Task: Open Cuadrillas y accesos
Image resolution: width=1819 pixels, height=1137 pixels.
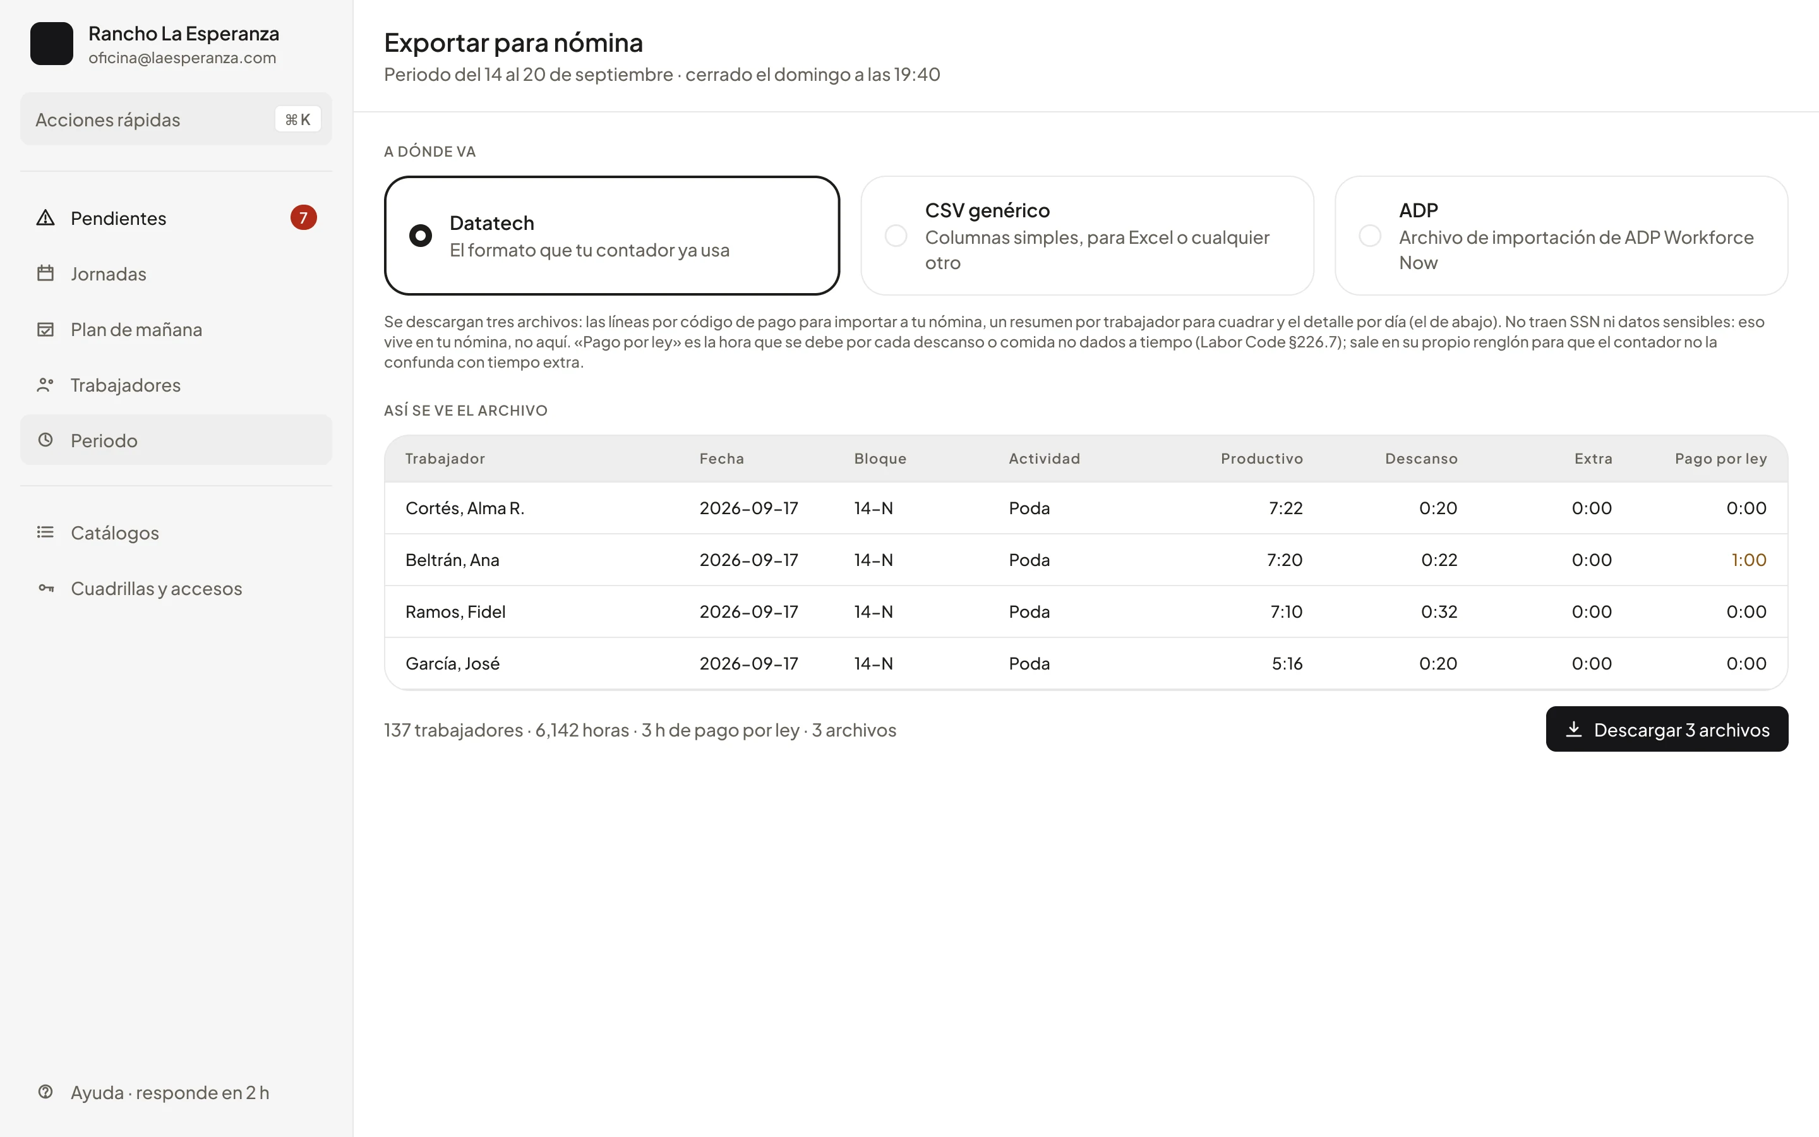Action: click(176, 588)
